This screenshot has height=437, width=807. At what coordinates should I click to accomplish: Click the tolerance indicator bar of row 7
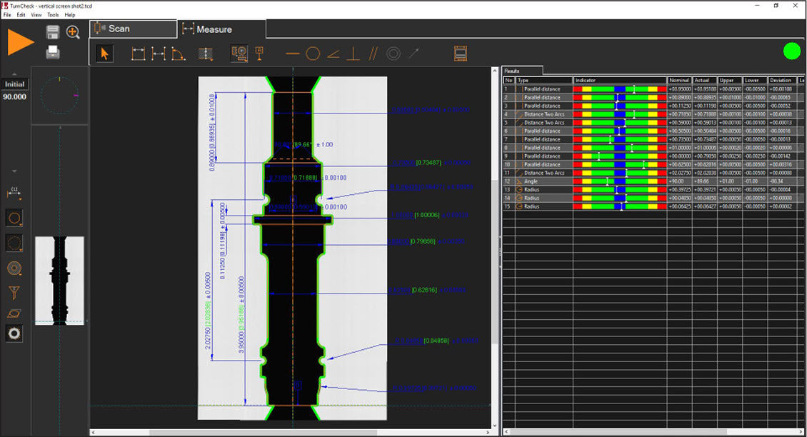620,139
